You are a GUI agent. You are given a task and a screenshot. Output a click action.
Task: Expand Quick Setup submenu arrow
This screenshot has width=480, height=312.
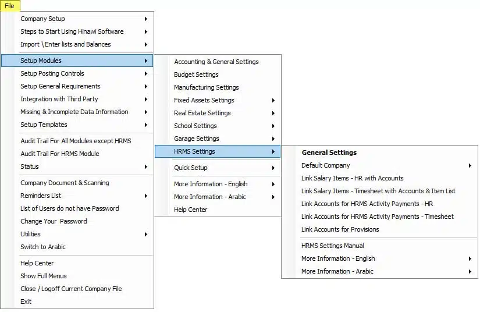click(x=273, y=168)
